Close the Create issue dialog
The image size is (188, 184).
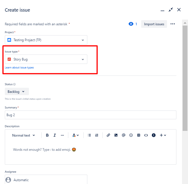[179, 10]
